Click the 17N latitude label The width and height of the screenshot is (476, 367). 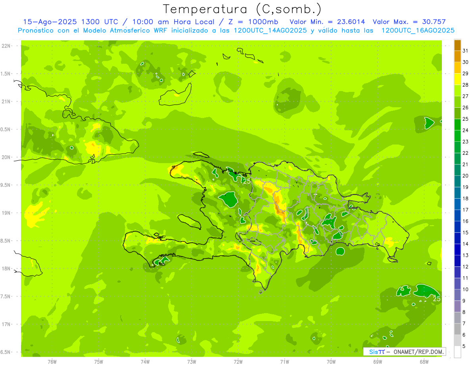point(7,324)
